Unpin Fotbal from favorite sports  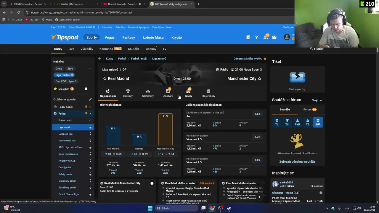[86, 114]
